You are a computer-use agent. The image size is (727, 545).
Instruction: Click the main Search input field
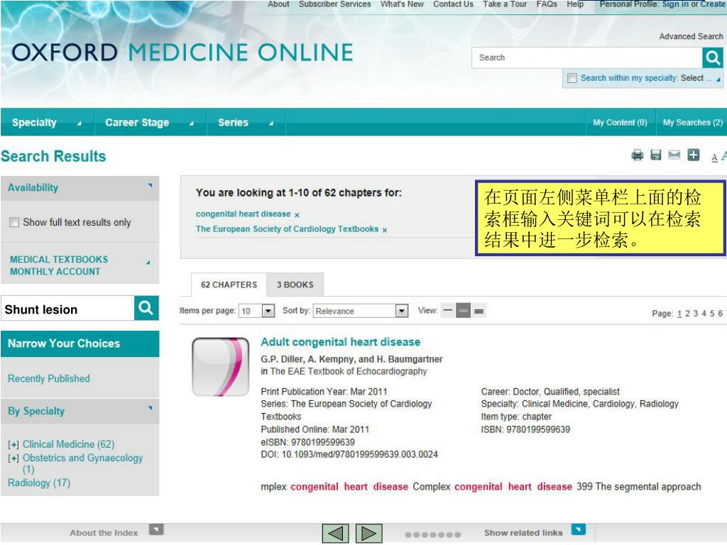coord(587,58)
